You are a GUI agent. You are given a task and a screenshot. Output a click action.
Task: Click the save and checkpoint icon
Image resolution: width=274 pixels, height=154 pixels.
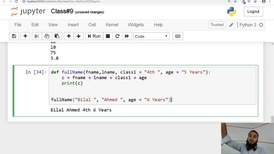pos(14,36)
